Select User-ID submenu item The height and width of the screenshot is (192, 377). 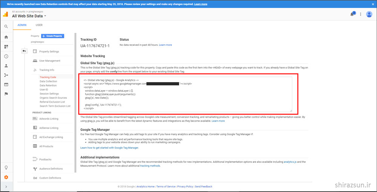44,89
